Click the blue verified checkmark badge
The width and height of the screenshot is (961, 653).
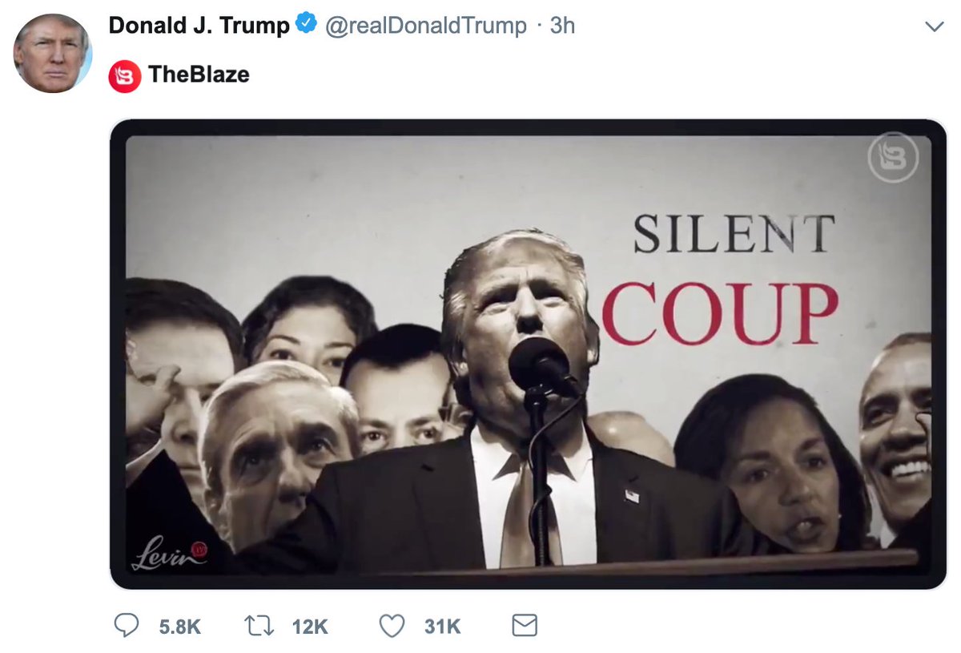click(x=306, y=25)
